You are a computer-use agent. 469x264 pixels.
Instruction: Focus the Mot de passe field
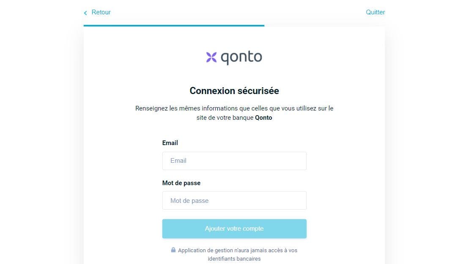[x=234, y=201]
